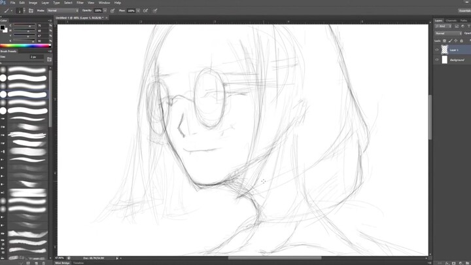Hide Layer 1 with eye icon
The height and width of the screenshot is (265, 471).
pyautogui.click(x=437, y=50)
